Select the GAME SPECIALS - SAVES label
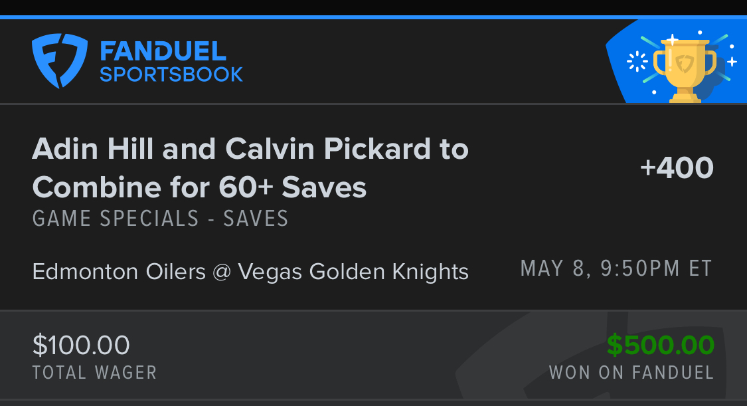The height and width of the screenshot is (406, 747). 160,219
